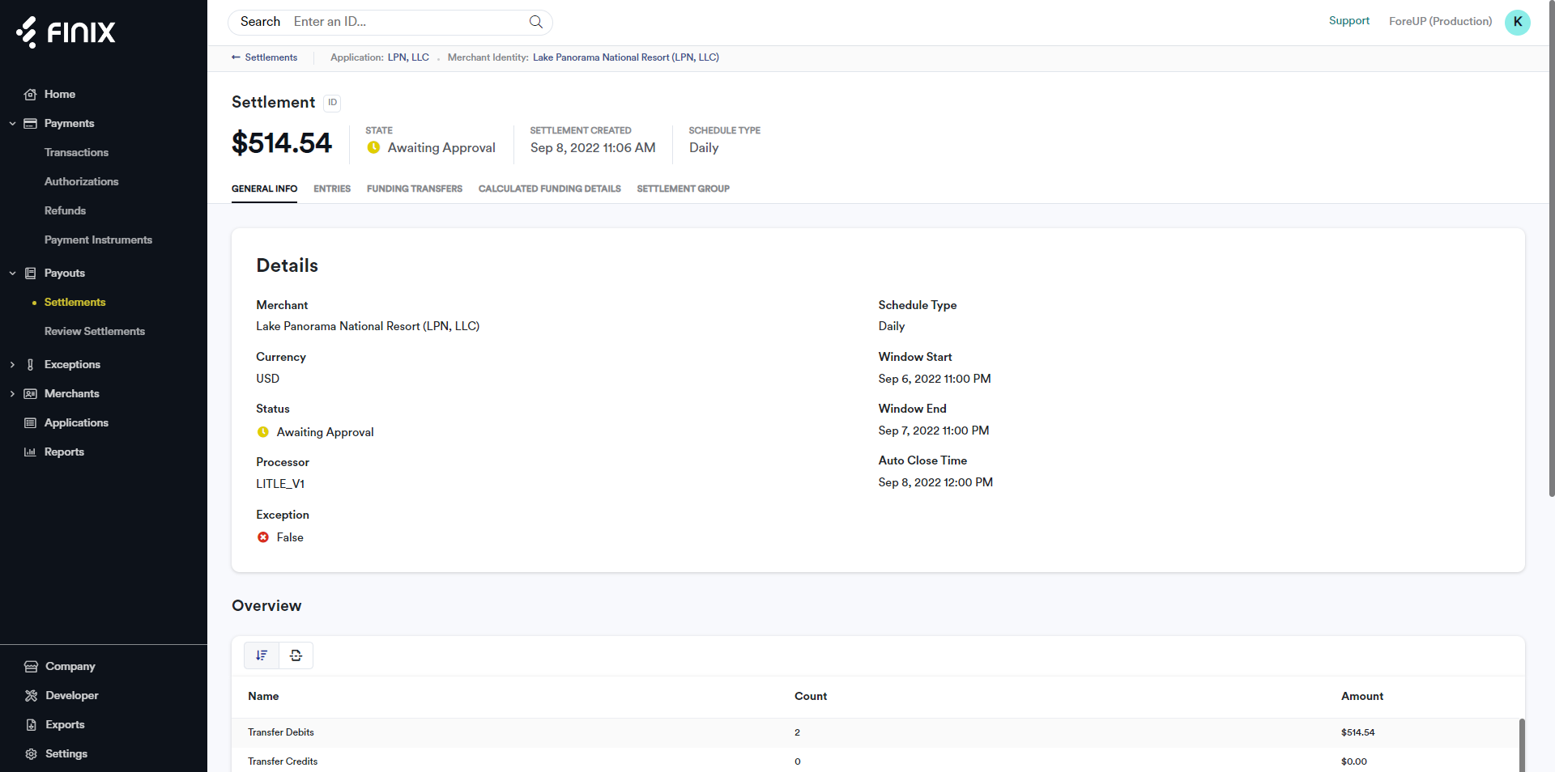This screenshot has height=772, width=1555.
Task: Click the Sep 7, 2022 11:00 PM window end
Action: [933, 431]
